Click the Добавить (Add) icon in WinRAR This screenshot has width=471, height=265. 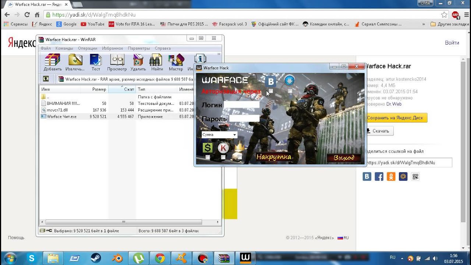point(53,62)
